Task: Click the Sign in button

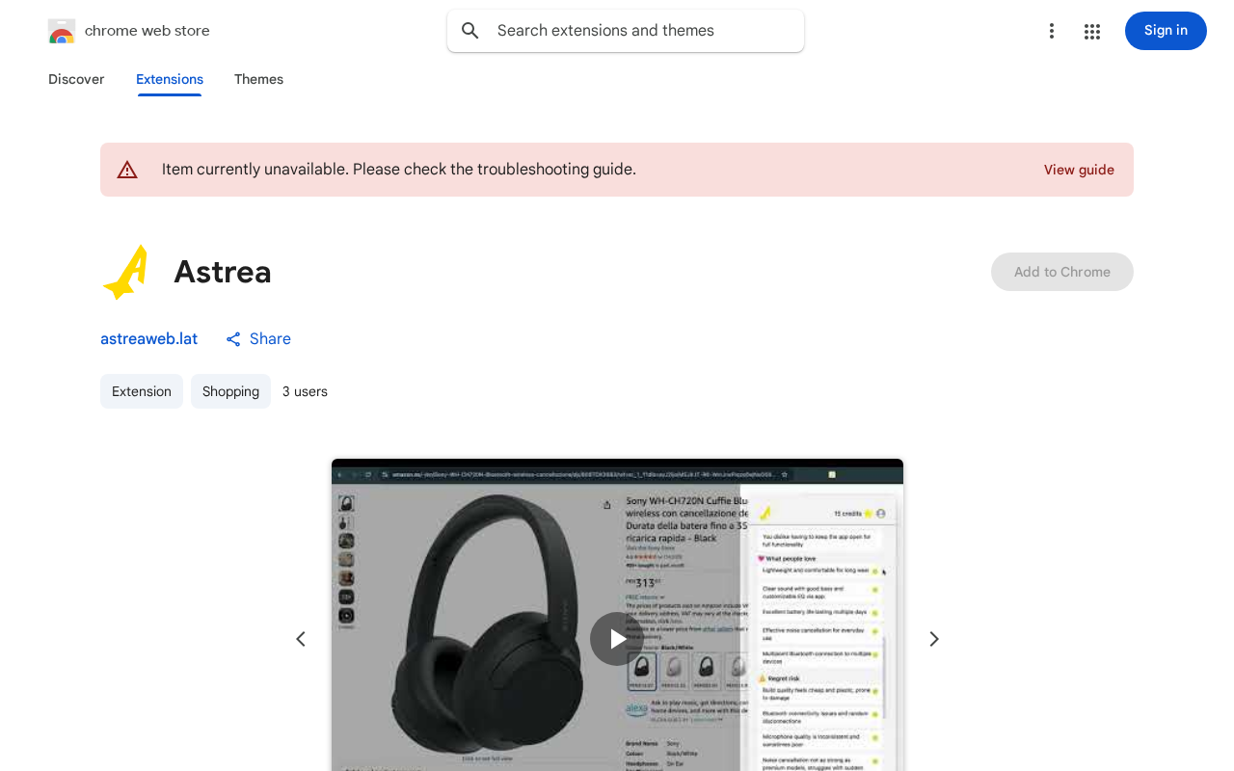Action: [1166, 31]
